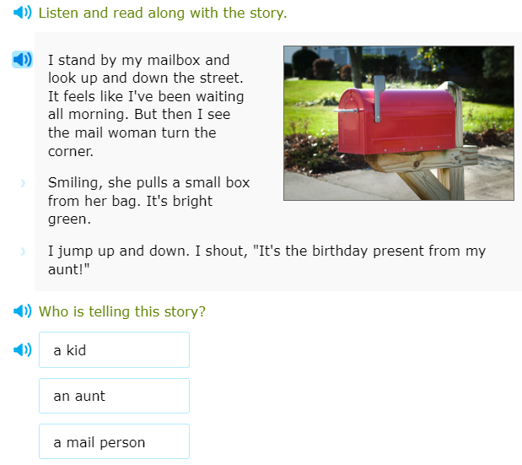Play audio for the Listen and read along instruction
The image size is (522, 465).
click(23, 13)
